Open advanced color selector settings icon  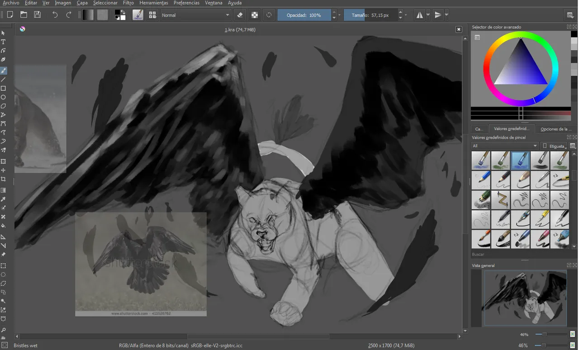pyautogui.click(x=477, y=37)
